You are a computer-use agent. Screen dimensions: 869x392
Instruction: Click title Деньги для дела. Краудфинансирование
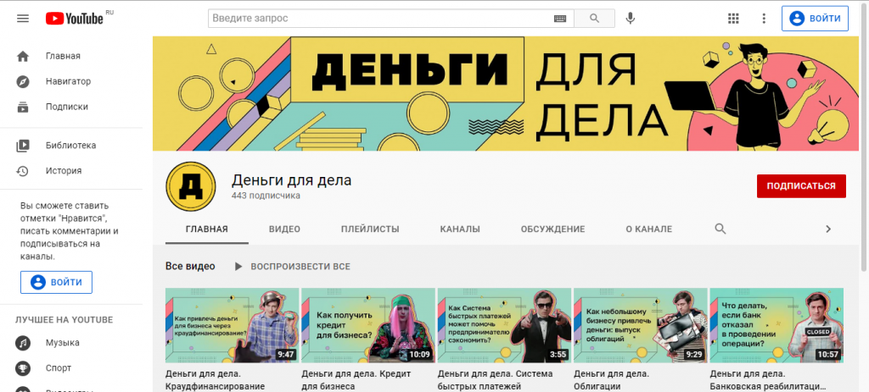click(x=215, y=380)
